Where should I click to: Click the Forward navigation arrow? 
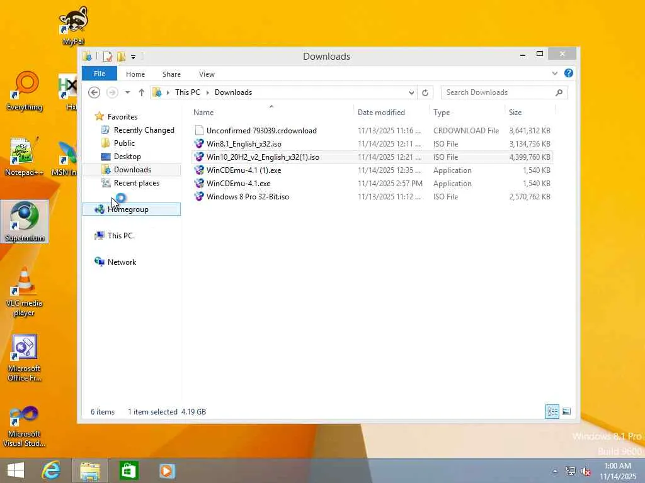[x=112, y=92]
